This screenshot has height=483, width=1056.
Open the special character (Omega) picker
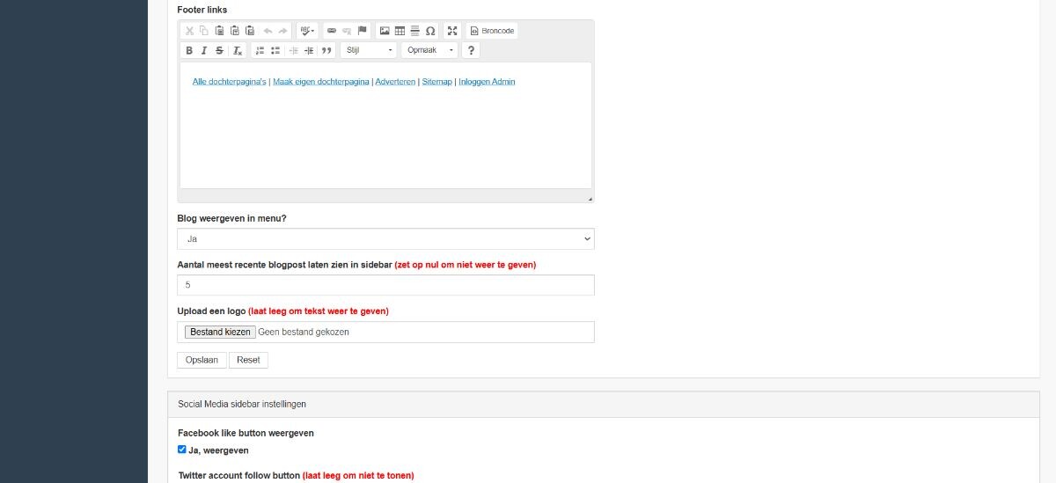click(x=430, y=31)
